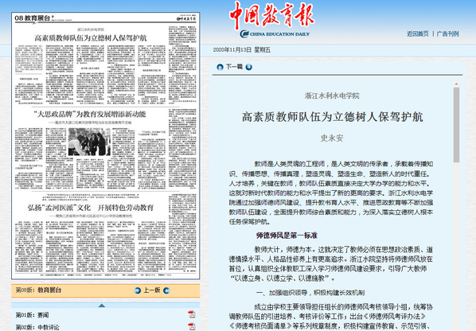Click the next article arrow icon after 下一篇
Image resolution: width=476 pixels, height=331 pixels.
[x=248, y=67]
